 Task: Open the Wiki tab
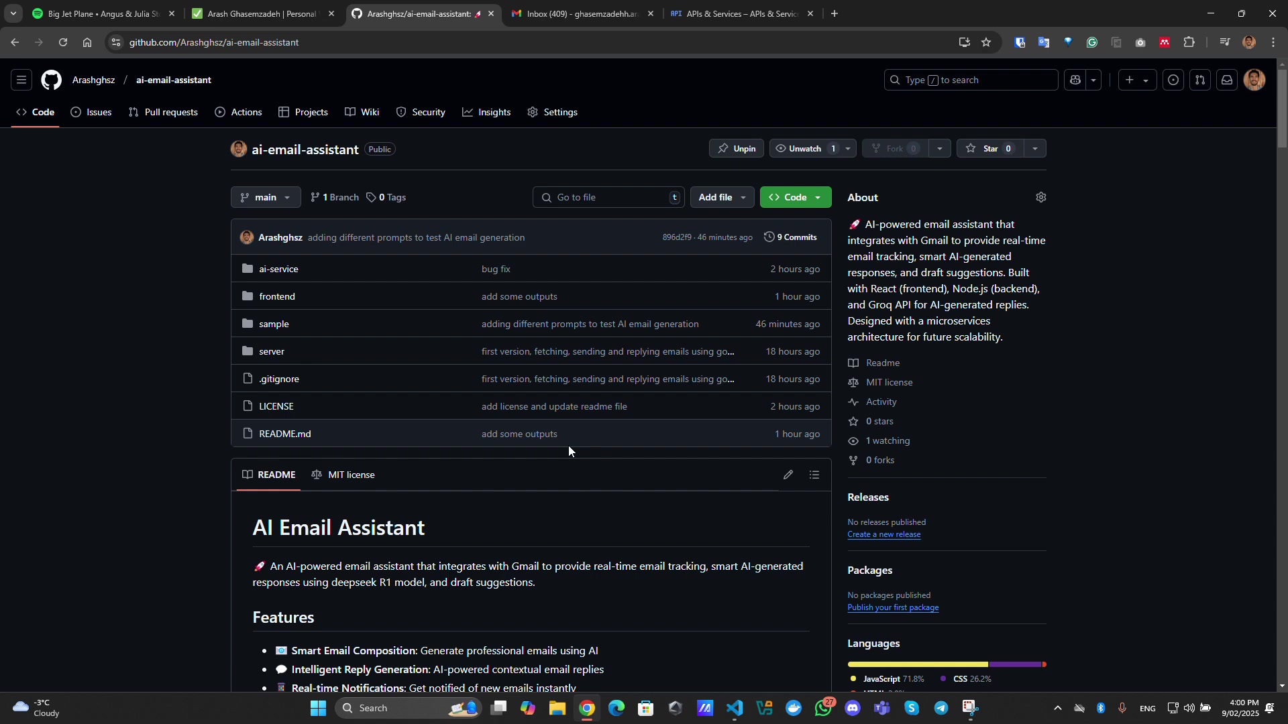coord(362,112)
